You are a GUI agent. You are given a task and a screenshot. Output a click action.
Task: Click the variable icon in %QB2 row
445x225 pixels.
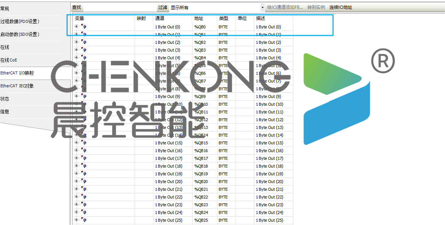(84, 42)
